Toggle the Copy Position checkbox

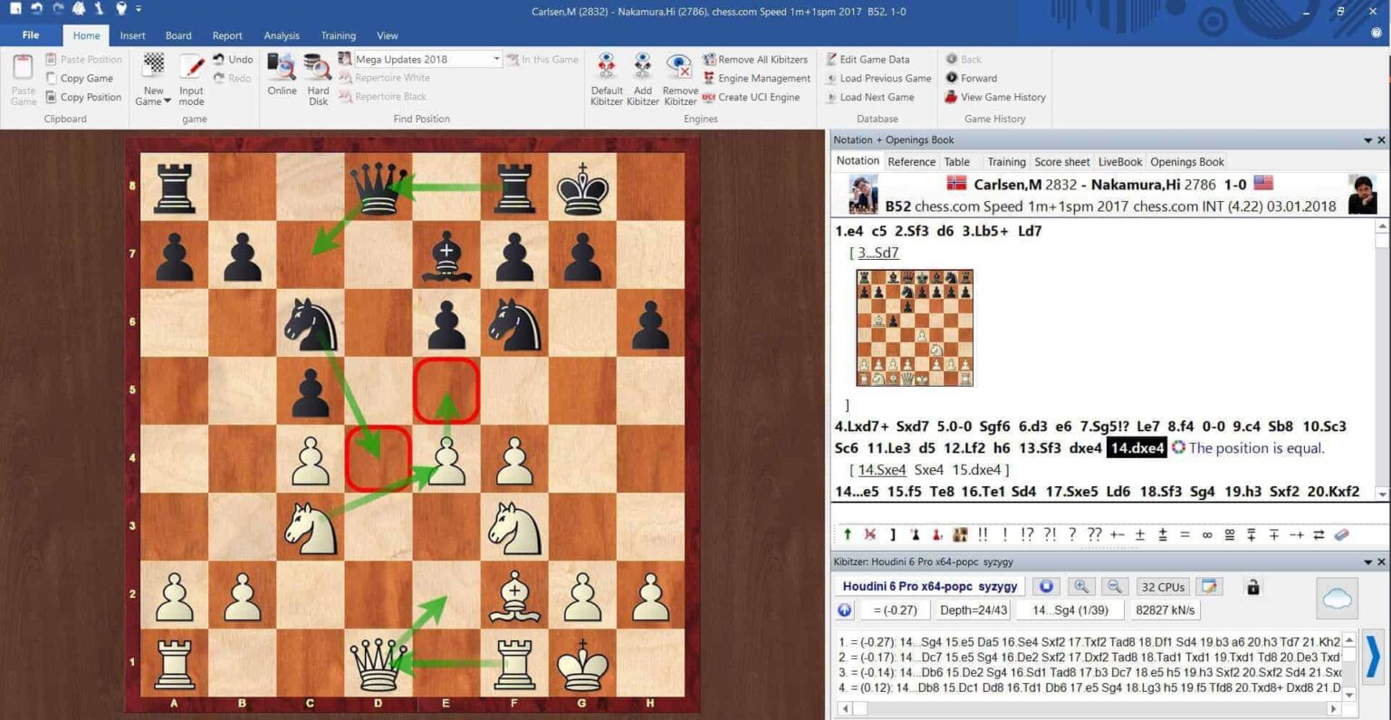(53, 97)
